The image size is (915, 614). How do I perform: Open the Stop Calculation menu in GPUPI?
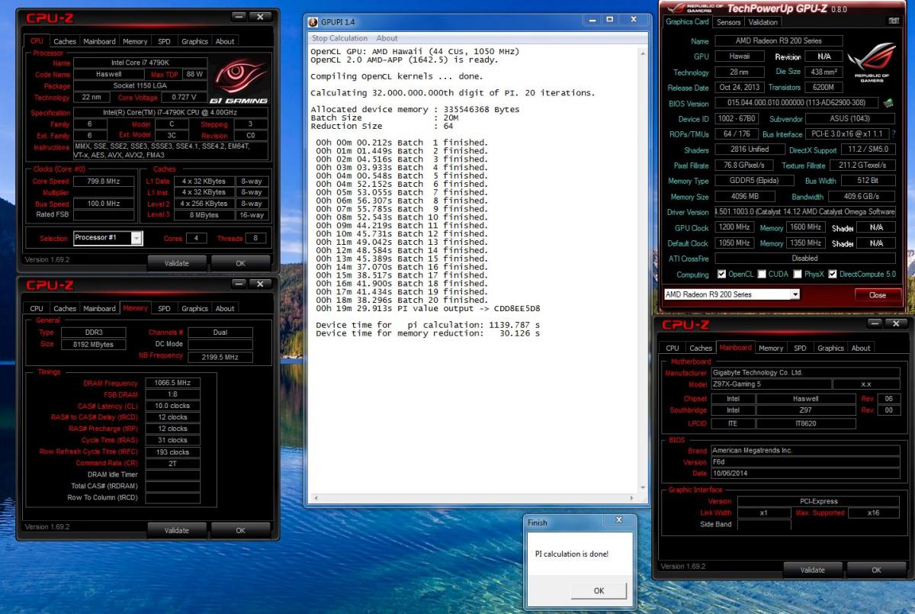[339, 38]
